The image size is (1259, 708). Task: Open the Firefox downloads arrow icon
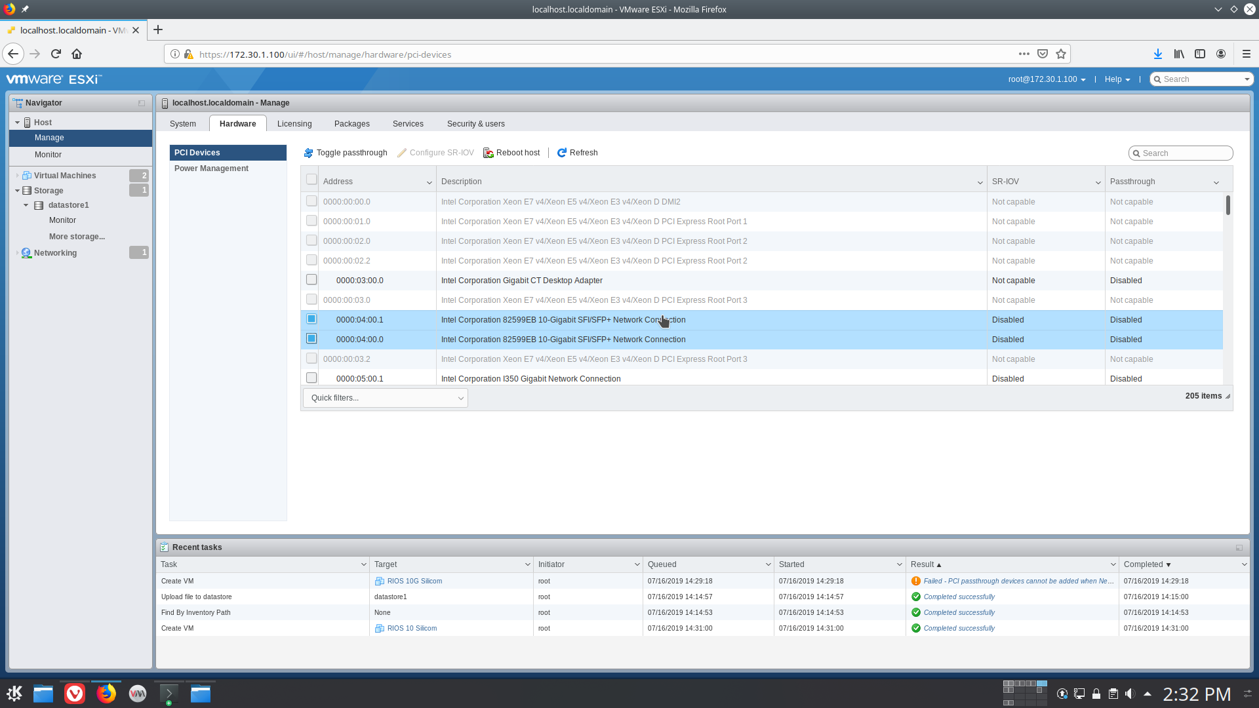tap(1158, 54)
